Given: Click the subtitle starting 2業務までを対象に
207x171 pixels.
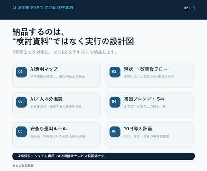Looking at the screenshot, I should coord(65,52).
